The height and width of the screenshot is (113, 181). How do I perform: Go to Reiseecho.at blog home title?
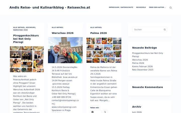50,7
